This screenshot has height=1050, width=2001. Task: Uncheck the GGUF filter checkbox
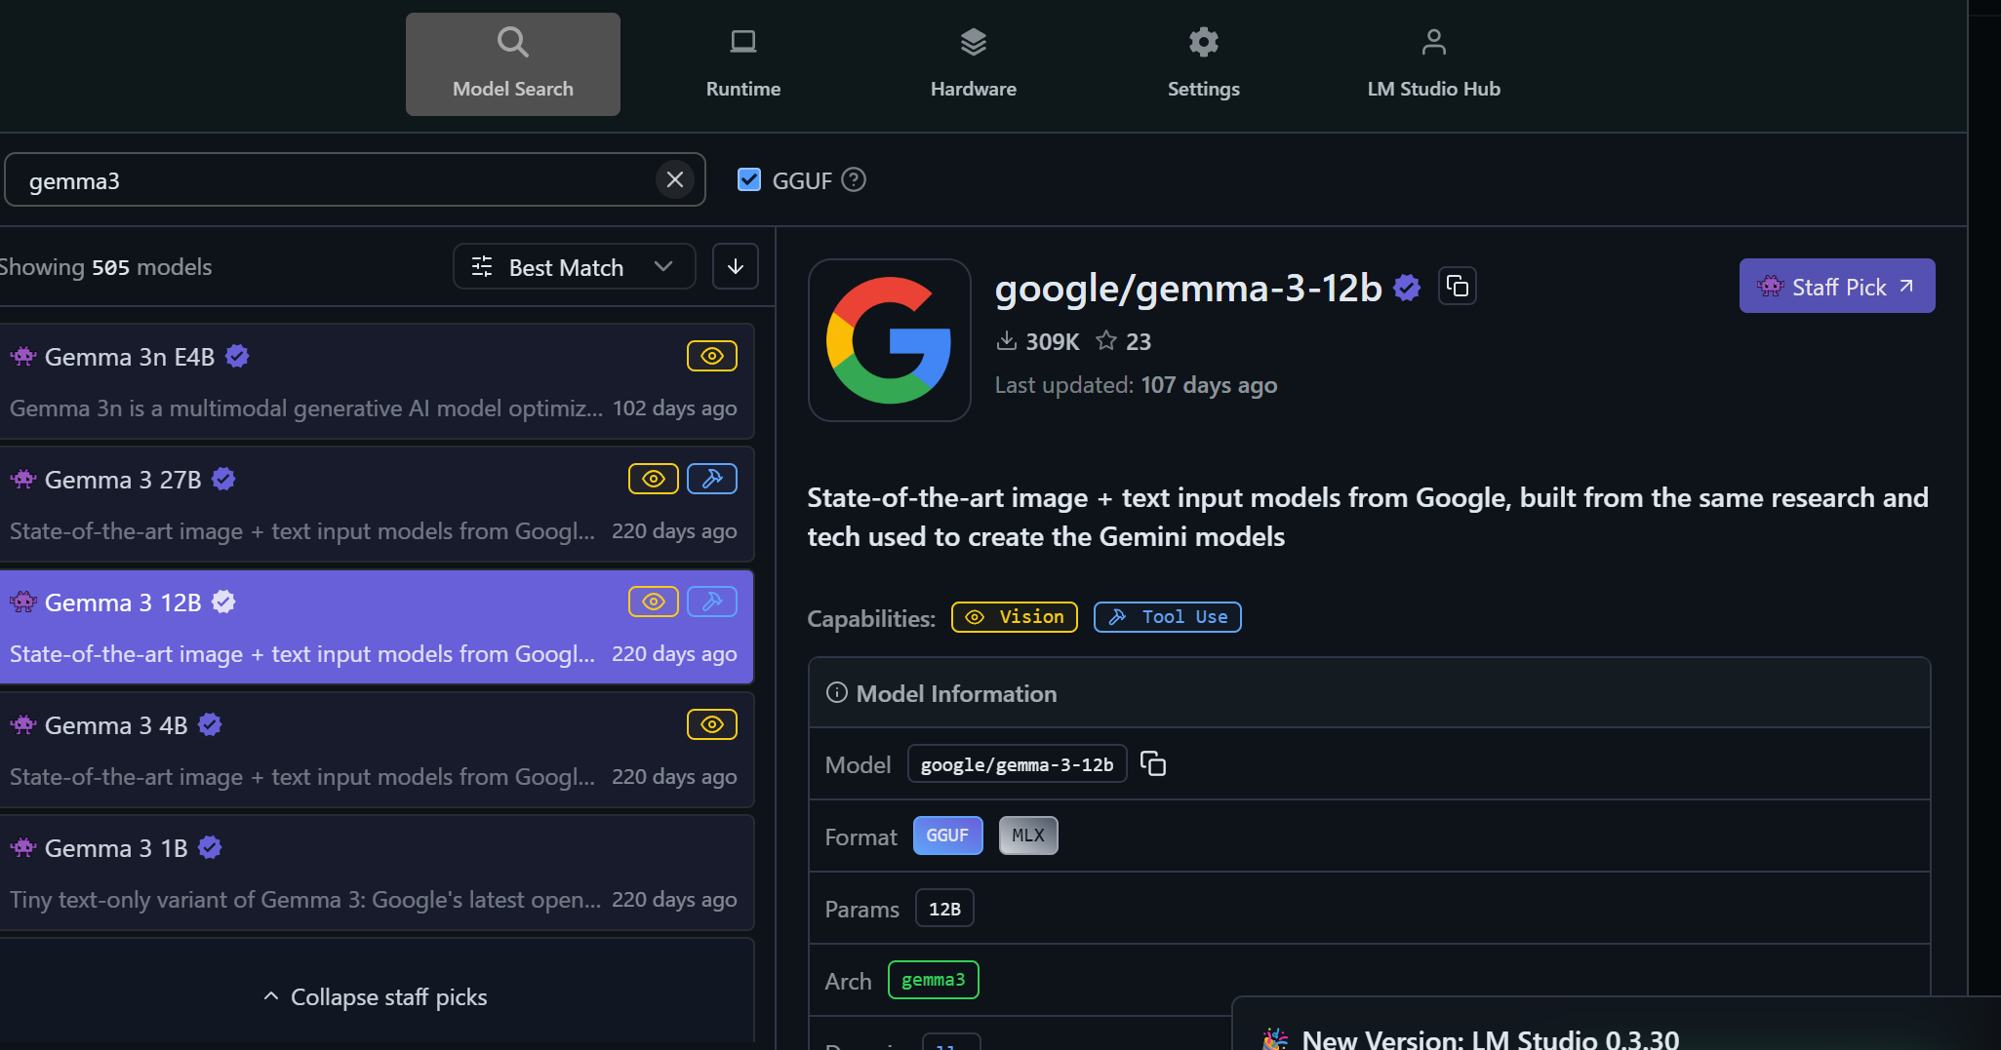pyautogui.click(x=749, y=180)
